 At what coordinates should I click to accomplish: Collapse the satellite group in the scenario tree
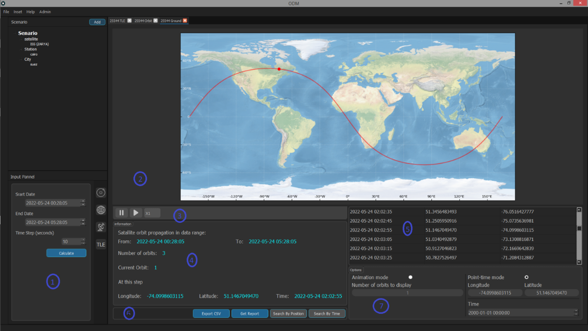click(21, 39)
